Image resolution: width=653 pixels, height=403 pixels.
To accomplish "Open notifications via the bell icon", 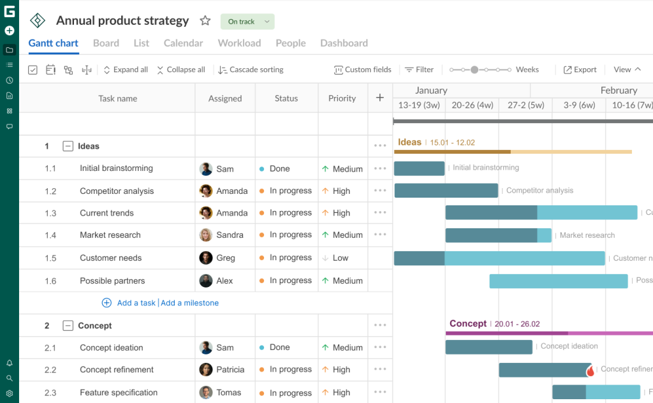I will click(9, 362).
